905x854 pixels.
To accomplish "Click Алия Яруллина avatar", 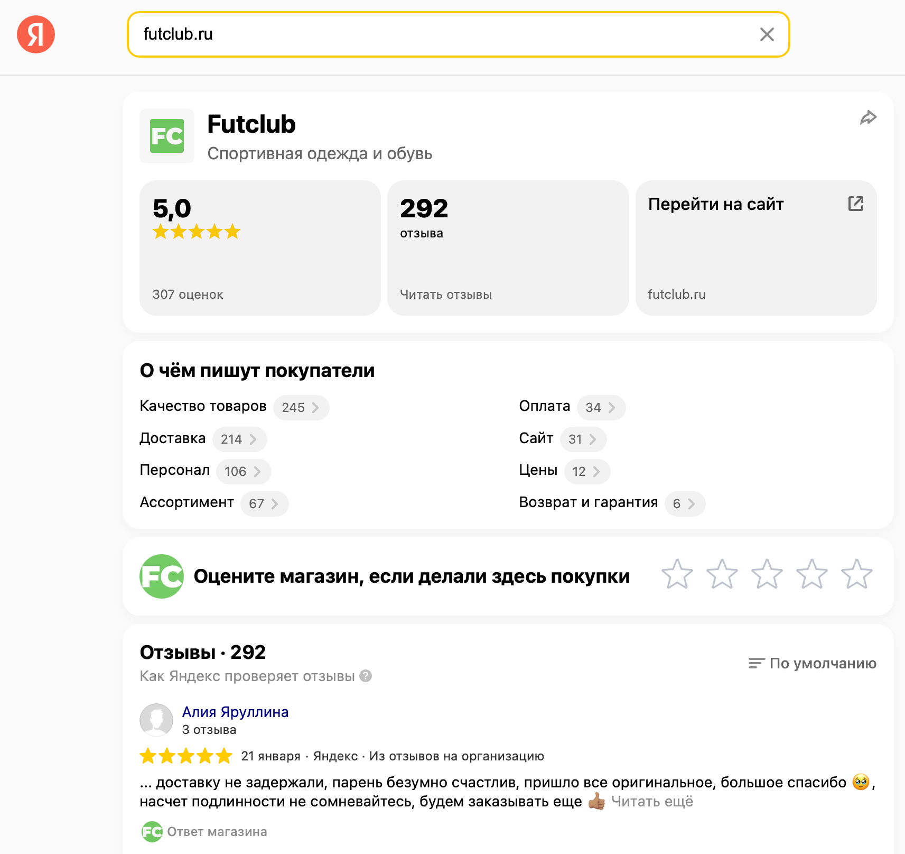I will (156, 720).
